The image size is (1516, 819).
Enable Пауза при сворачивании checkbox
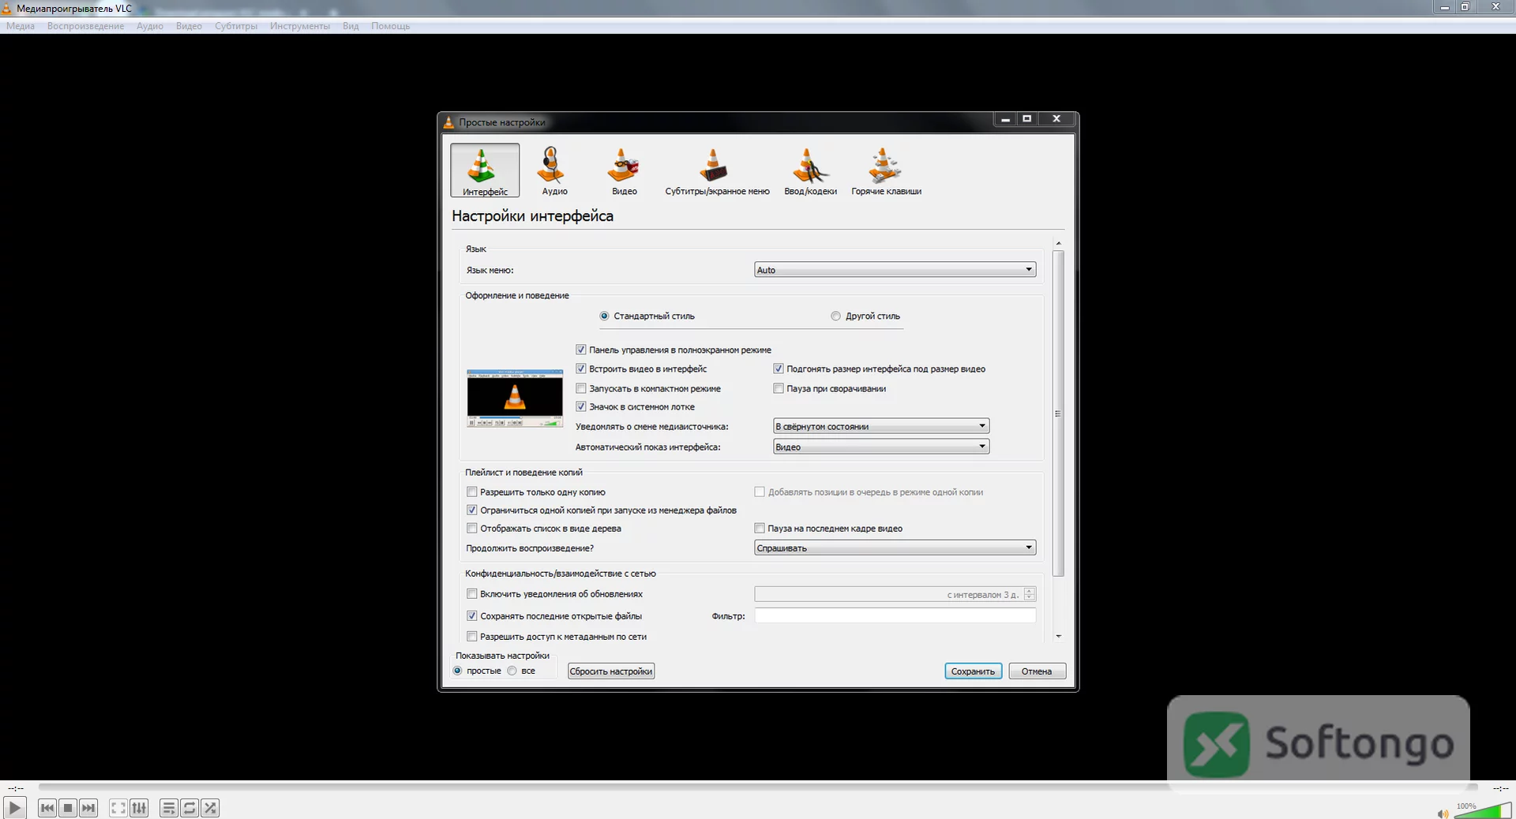[x=779, y=388]
